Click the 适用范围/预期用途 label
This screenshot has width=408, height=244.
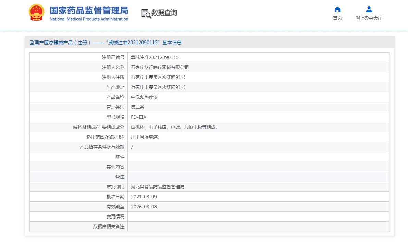[x=106, y=137]
